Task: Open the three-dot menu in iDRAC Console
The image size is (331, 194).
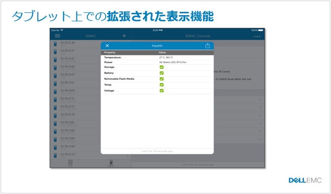Action: [x=257, y=36]
